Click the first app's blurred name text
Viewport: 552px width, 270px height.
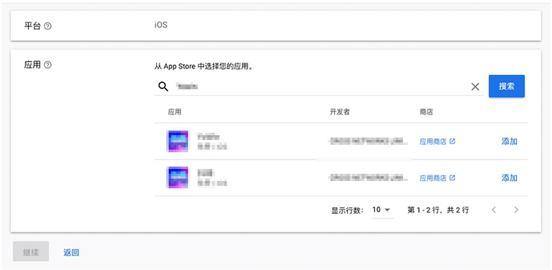pos(208,137)
